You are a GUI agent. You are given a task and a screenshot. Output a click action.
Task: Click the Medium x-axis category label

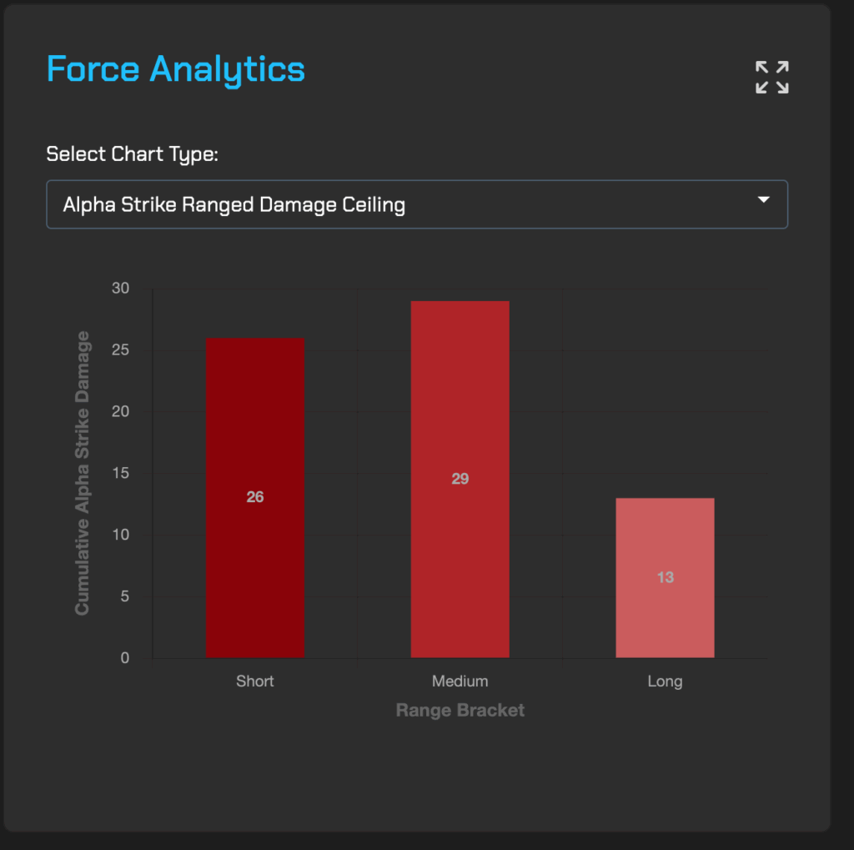pyautogui.click(x=460, y=682)
